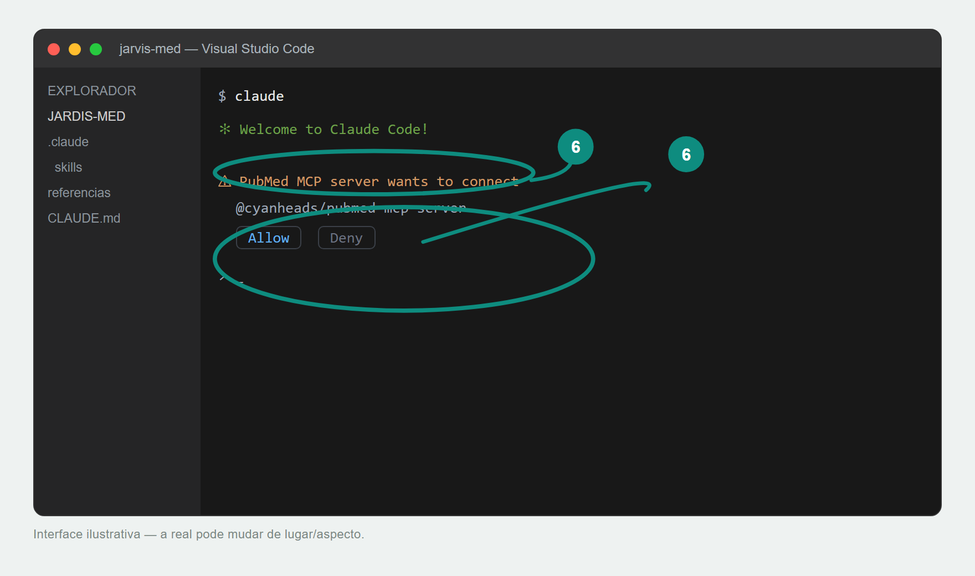
Task: Click the "PubMed MCP server wants to connect" text
Action: click(x=379, y=181)
